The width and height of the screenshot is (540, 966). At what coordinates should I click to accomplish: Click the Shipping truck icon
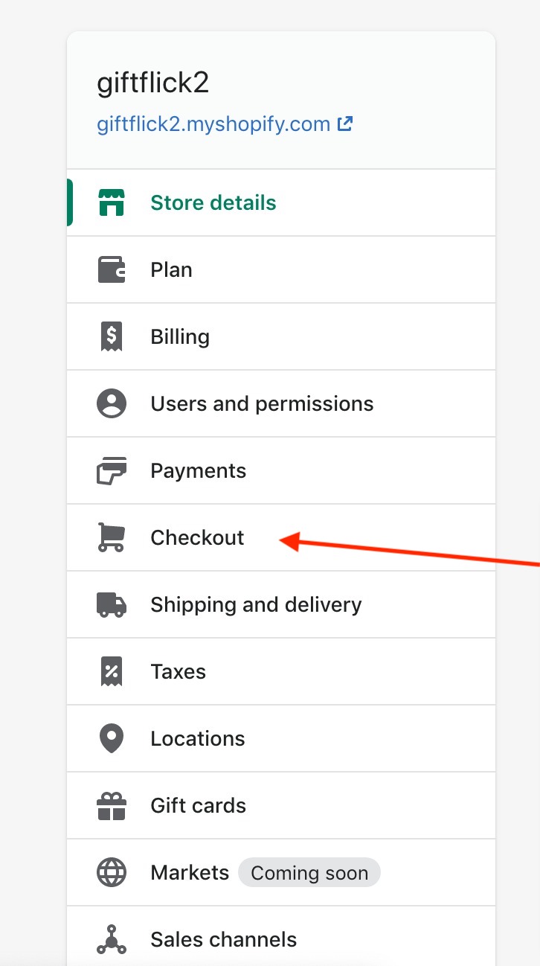pos(112,604)
